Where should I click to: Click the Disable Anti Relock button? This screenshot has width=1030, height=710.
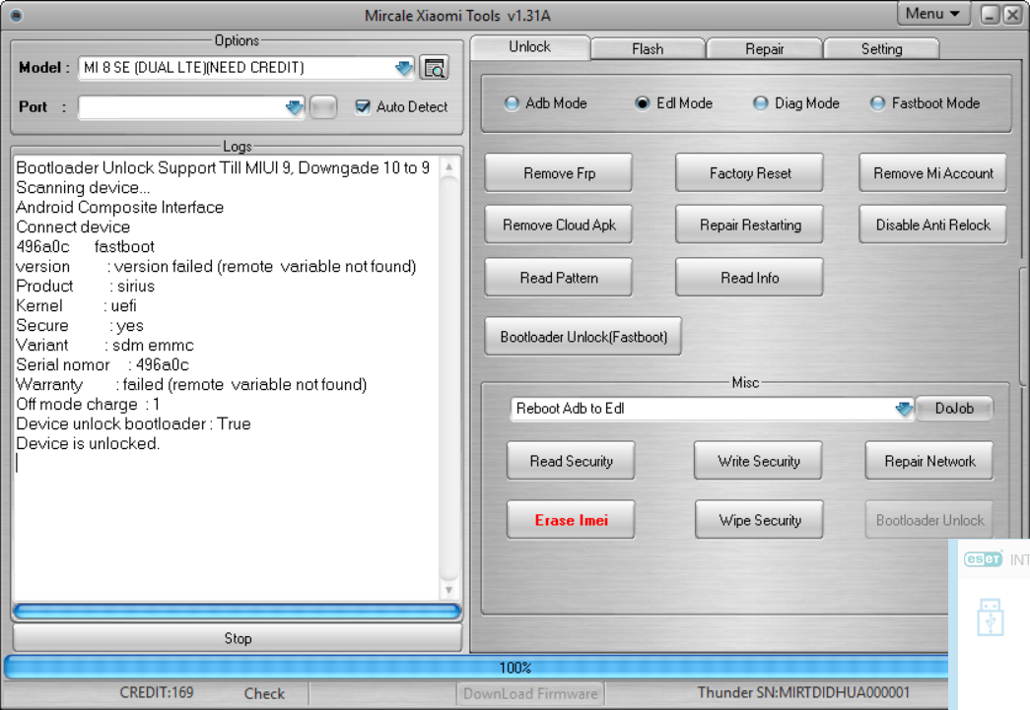[932, 226]
